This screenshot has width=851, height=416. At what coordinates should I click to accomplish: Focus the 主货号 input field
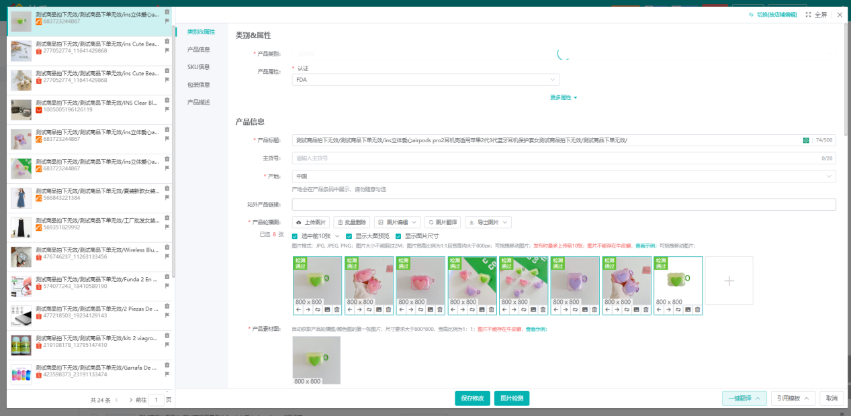coord(564,158)
